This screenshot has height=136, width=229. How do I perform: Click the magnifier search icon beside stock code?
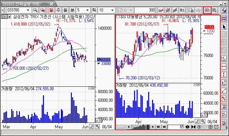[35, 10]
